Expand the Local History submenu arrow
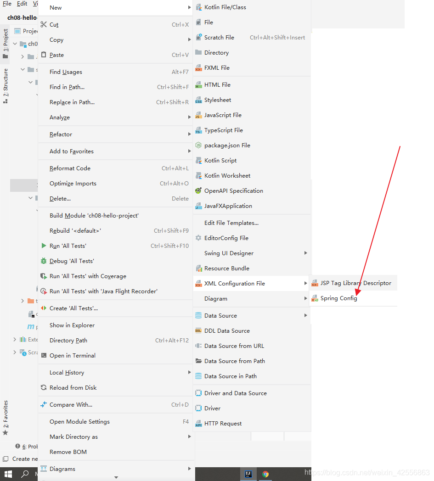The height and width of the screenshot is (481, 434). (189, 372)
